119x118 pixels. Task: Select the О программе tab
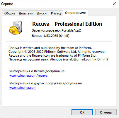(x=75, y=13)
